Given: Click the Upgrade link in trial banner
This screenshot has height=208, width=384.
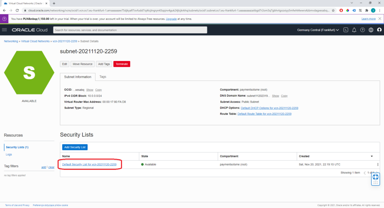Looking at the screenshot, I should [171, 19].
